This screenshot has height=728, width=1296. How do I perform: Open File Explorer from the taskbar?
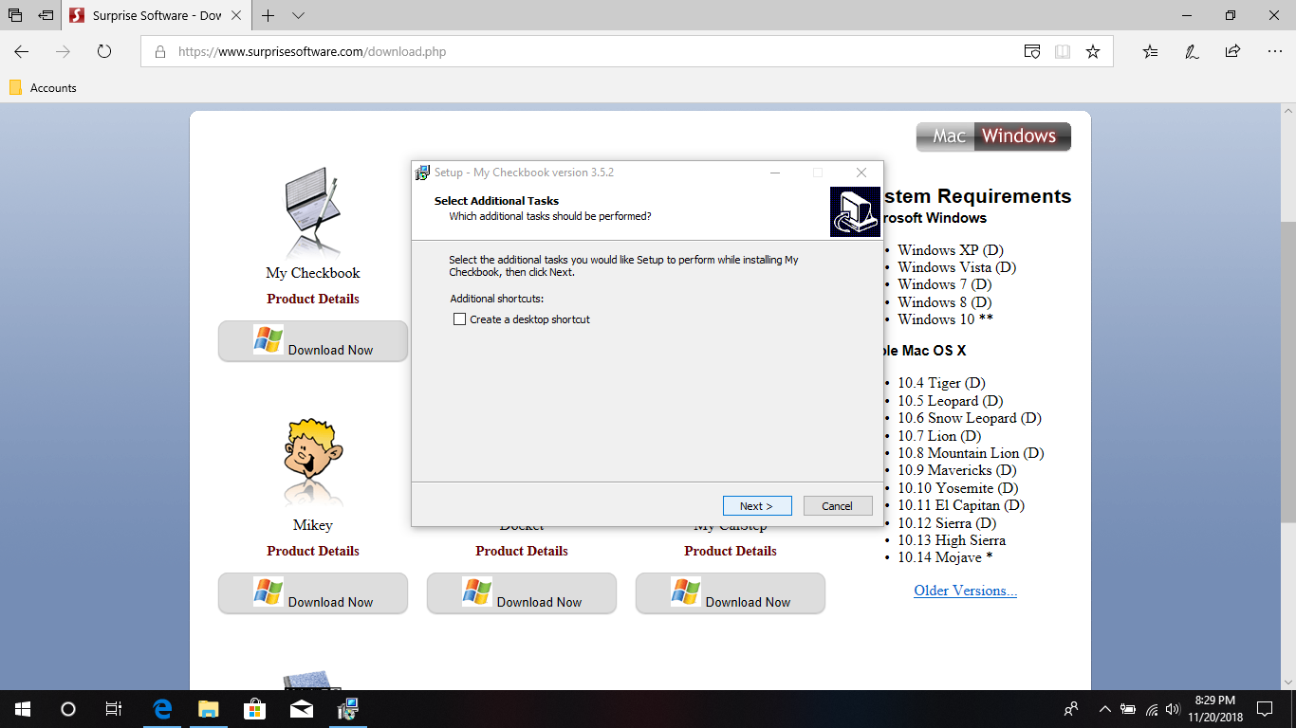(x=209, y=709)
